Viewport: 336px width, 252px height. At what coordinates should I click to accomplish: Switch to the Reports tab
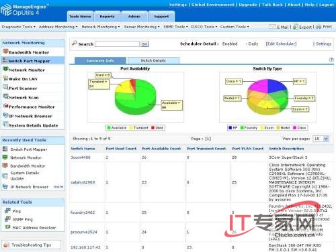point(107,16)
